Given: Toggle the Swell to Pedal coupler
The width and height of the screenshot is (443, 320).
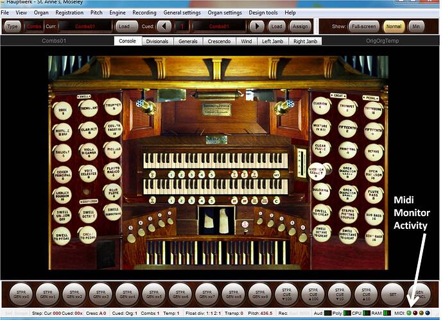Looking at the screenshot, I should (x=62, y=236).
